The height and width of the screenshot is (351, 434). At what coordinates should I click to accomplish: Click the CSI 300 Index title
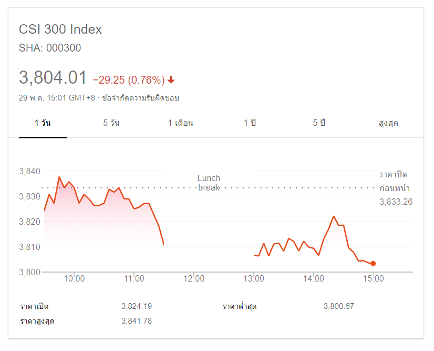click(x=60, y=29)
